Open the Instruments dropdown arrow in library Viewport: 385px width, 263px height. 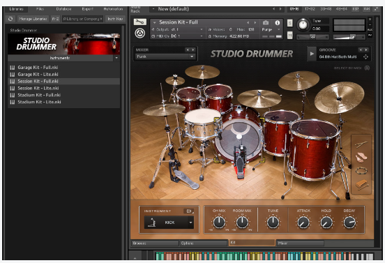pyautogui.click(x=116, y=58)
